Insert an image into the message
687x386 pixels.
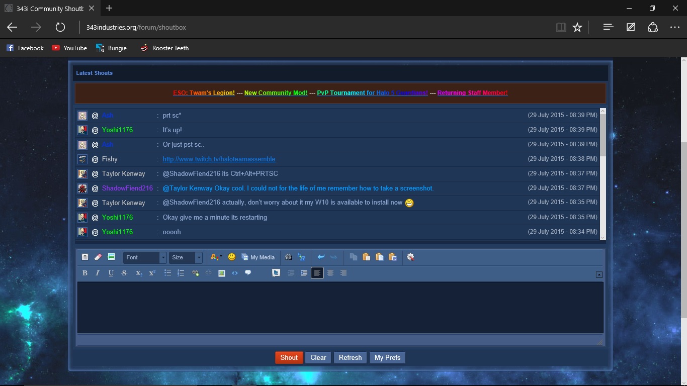tap(222, 273)
